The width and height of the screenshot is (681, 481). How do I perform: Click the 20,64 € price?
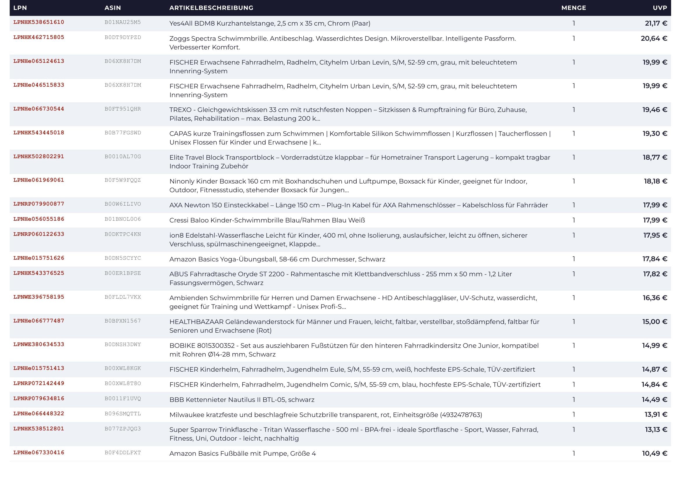pos(654,38)
